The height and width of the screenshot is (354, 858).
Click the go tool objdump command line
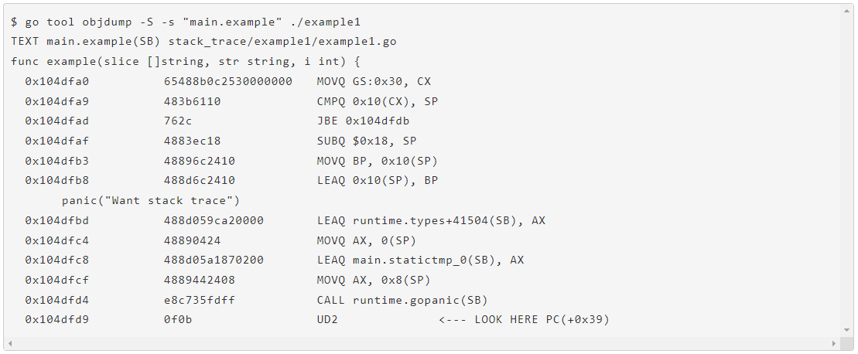[186, 21]
